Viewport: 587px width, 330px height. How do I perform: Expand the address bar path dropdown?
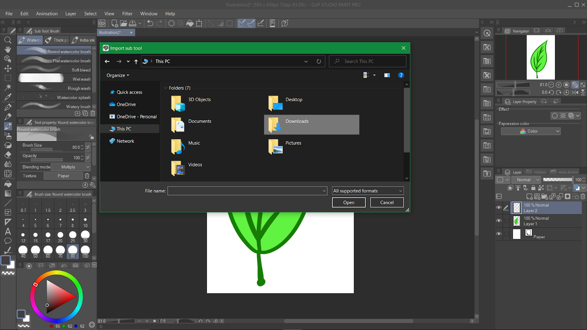pos(306,61)
